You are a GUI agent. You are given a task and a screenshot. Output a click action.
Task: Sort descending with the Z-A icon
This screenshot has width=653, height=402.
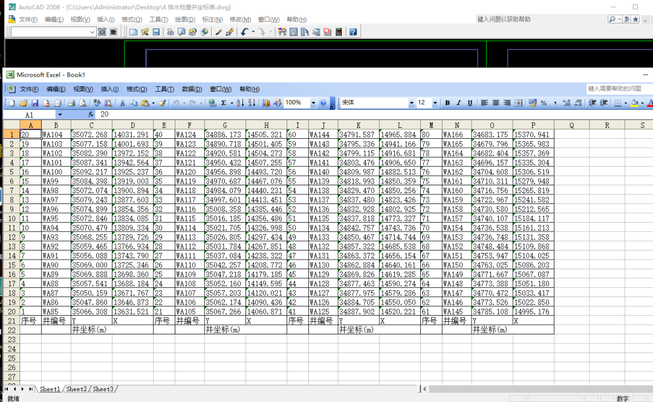(252, 103)
